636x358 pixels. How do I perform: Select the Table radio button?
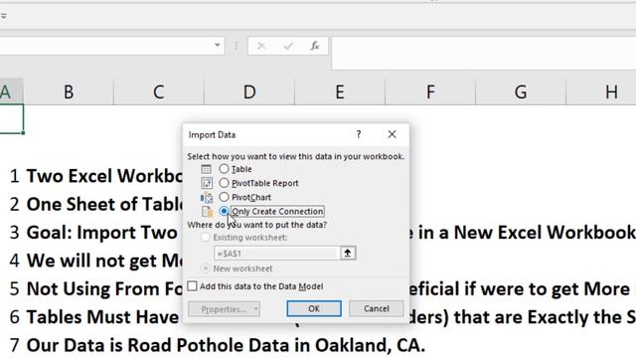pos(224,168)
